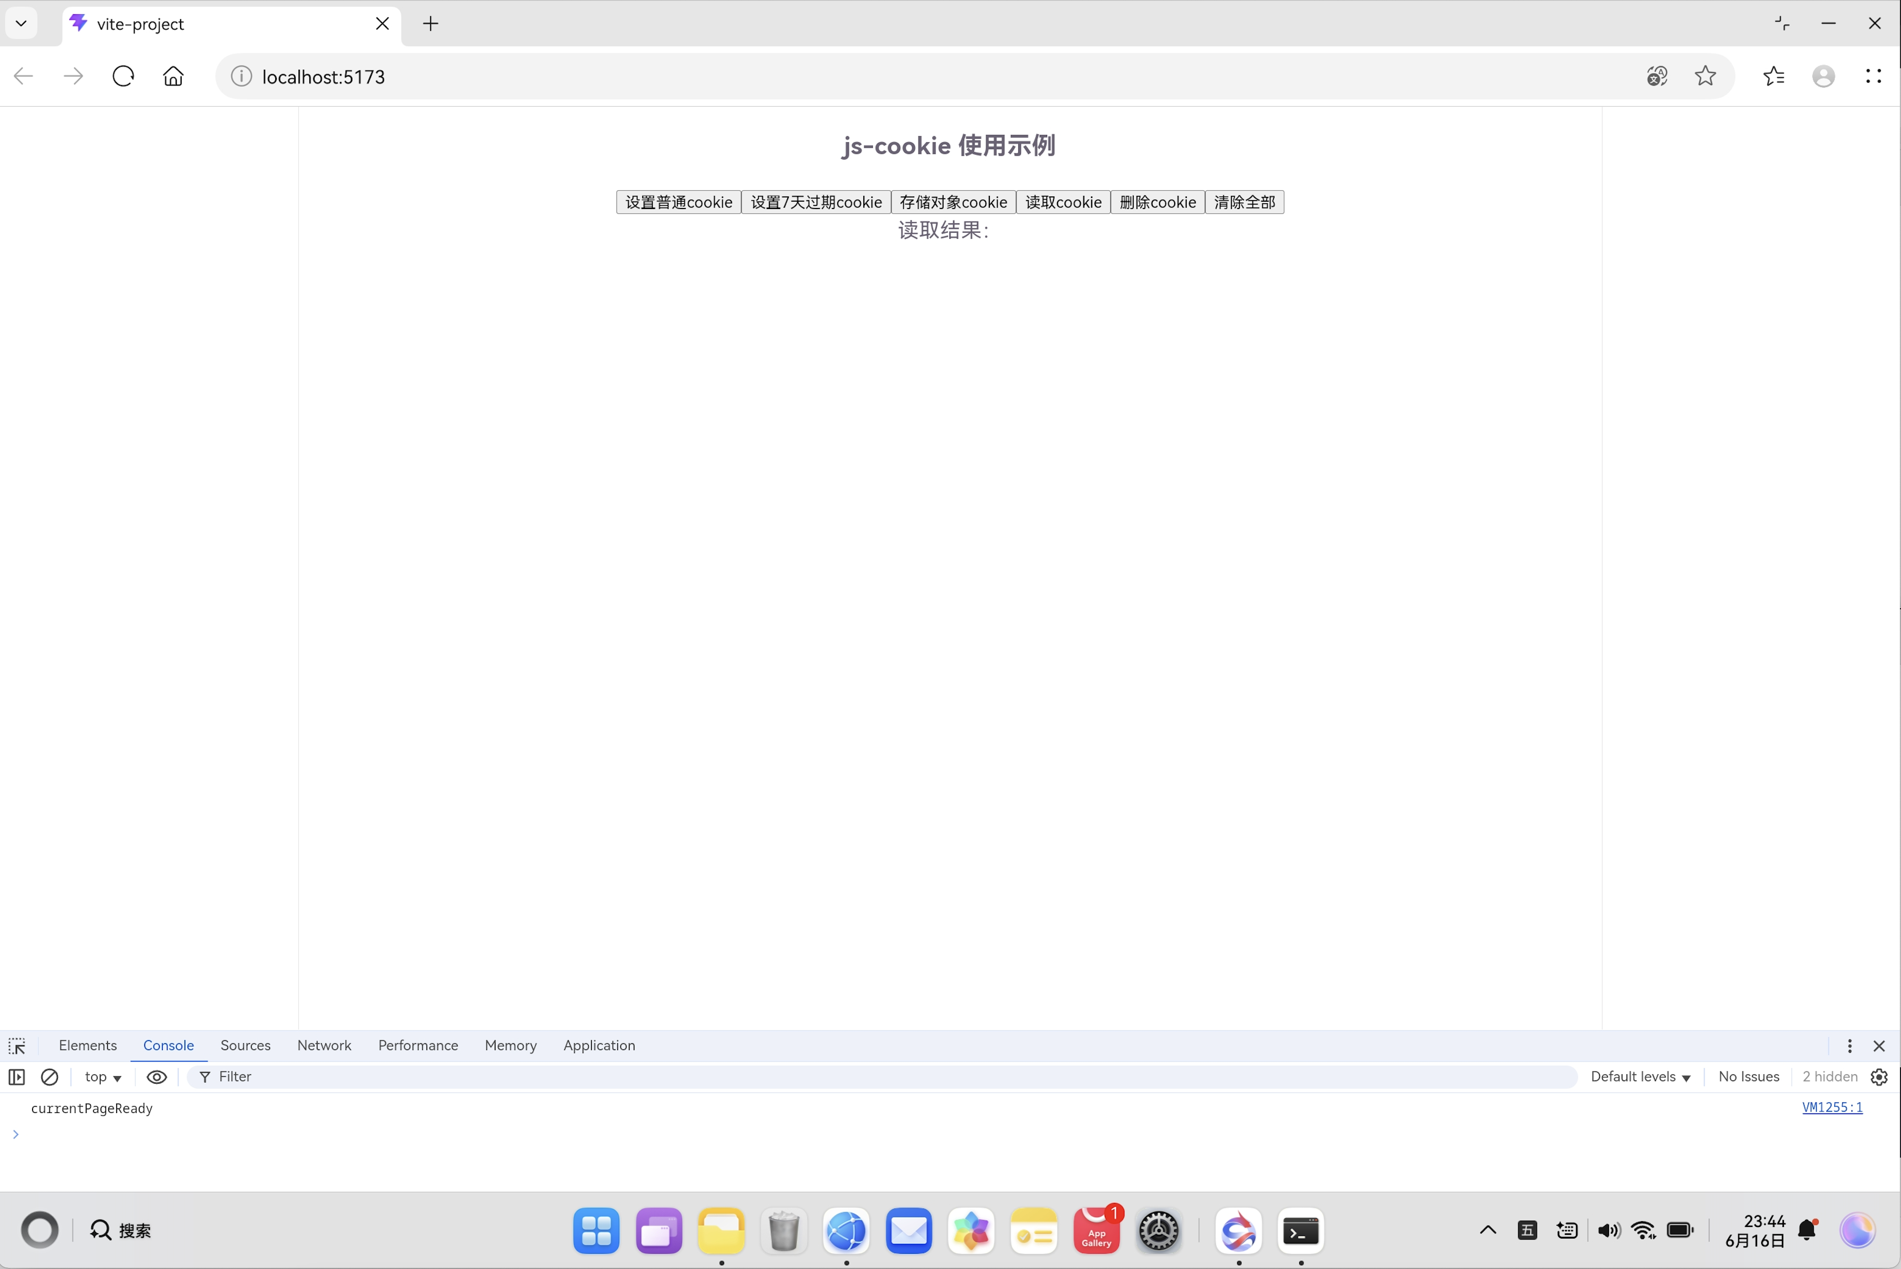1901x1269 pixels.
Task: Open the Settings gear app in dock
Action: point(1158,1231)
